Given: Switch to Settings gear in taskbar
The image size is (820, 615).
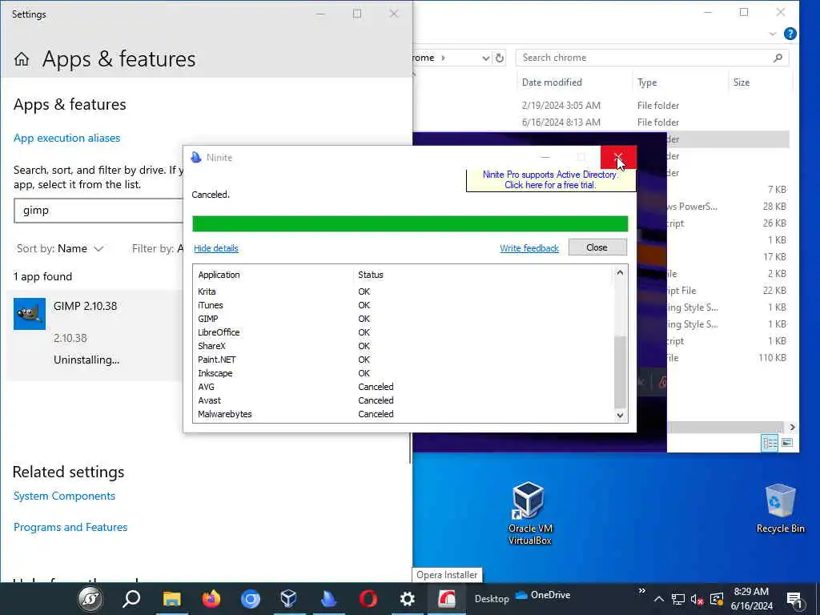Looking at the screenshot, I should pyautogui.click(x=407, y=599).
